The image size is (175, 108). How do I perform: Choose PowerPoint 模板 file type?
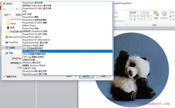point(67,17)
